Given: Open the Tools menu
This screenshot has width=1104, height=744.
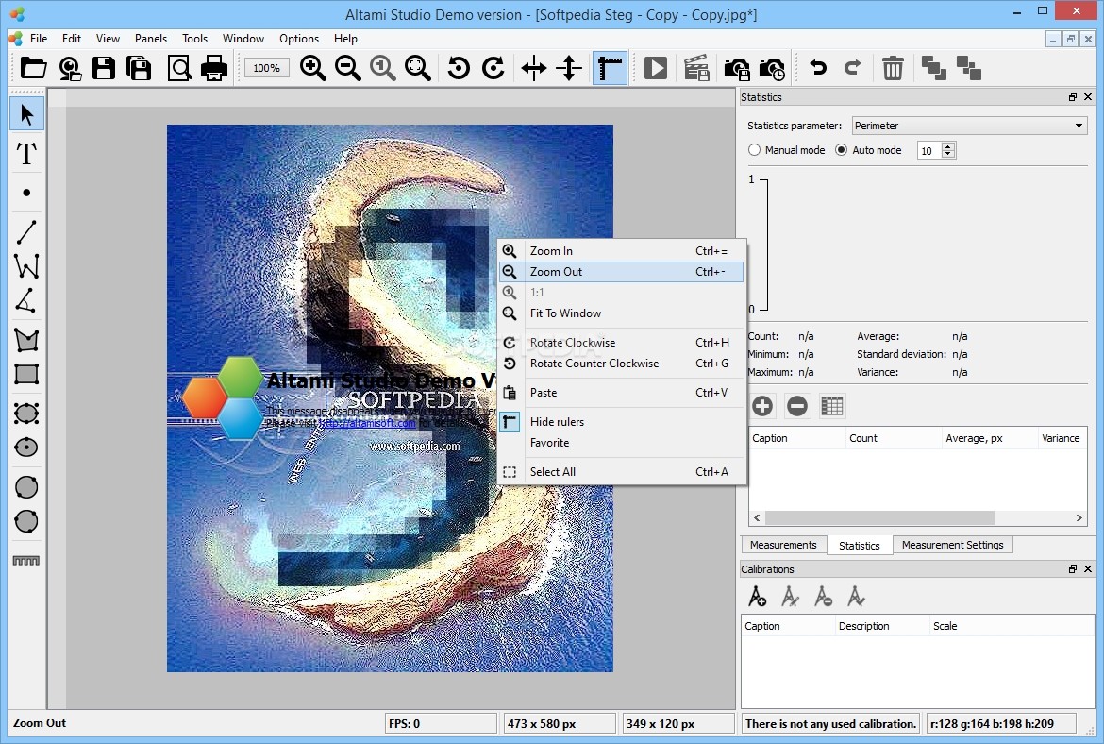Looking at the screenshot, I should [x=194, y=38].
